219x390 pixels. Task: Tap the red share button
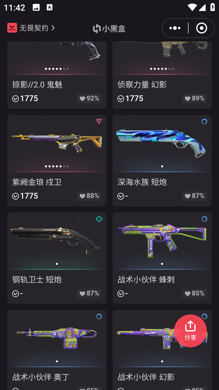[x=190, y=331]
